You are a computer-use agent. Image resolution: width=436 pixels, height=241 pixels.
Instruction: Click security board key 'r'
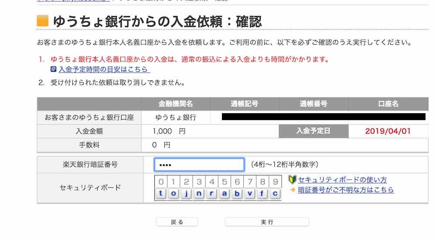tap(211, 194)
